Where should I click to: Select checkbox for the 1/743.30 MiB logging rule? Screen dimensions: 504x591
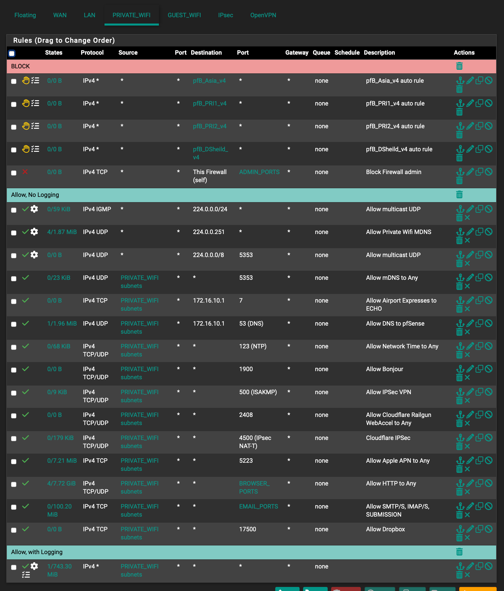pos(14,567)
